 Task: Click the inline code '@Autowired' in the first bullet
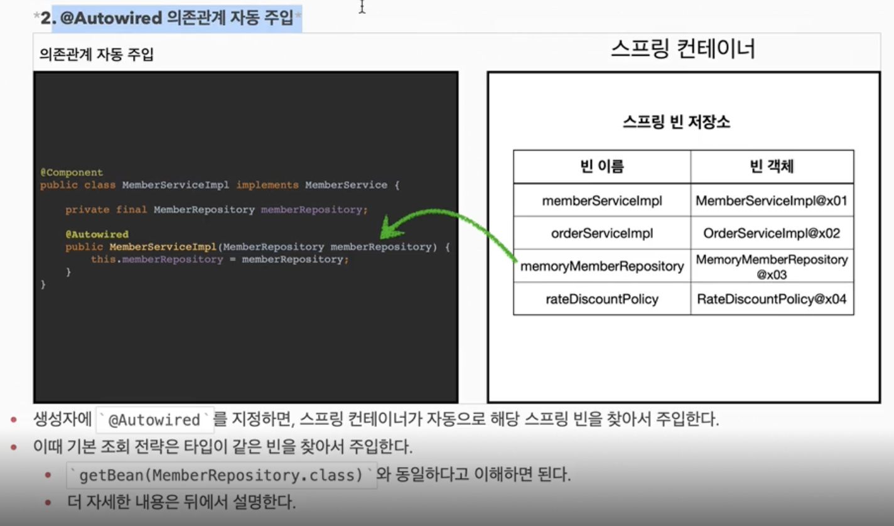[154, 420]
